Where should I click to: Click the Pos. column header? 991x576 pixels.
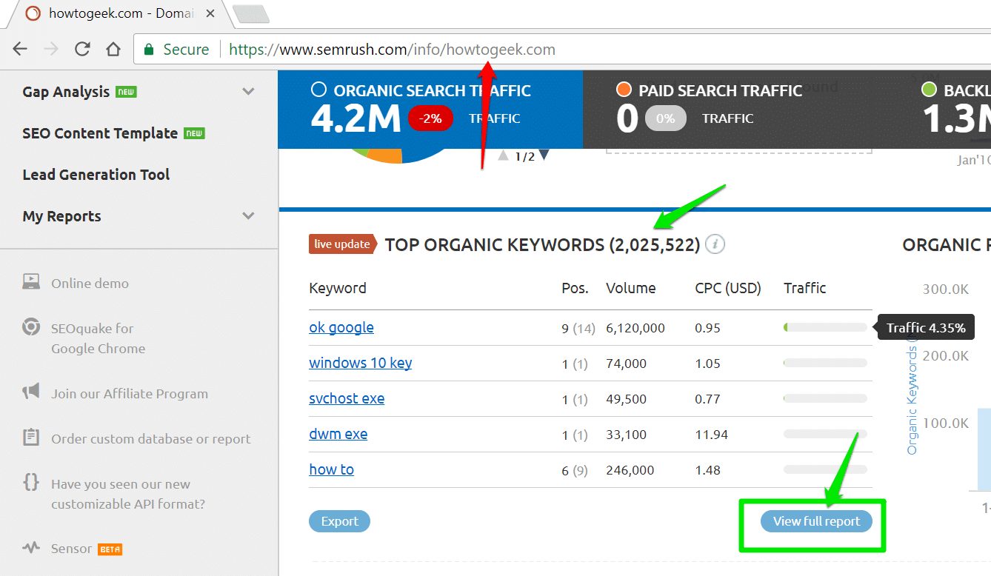pos(575,288)
